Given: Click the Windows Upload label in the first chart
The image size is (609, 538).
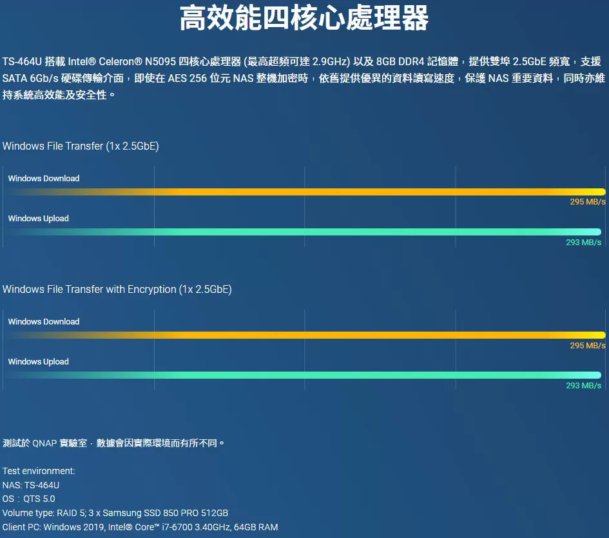Looking at the screenshot, I should coord(39,219).
